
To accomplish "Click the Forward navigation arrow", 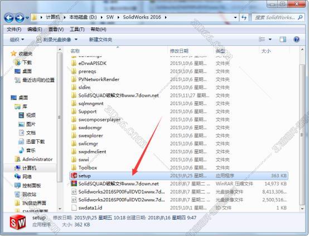I will [20, 18].
